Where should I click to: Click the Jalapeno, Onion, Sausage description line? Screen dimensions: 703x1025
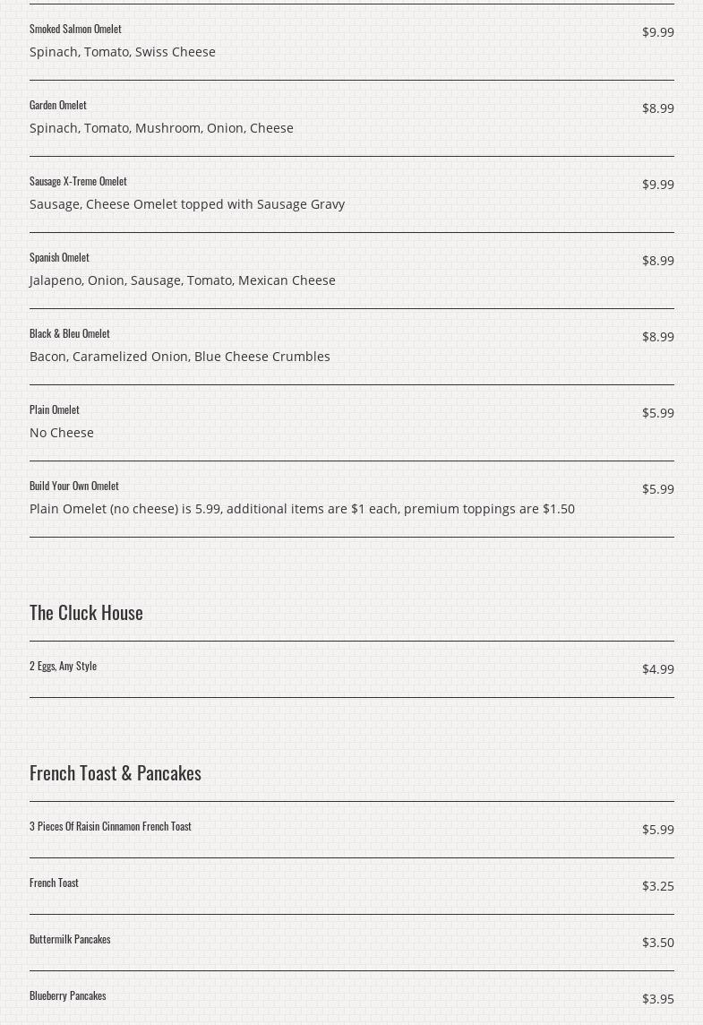[x=183, y=280]
